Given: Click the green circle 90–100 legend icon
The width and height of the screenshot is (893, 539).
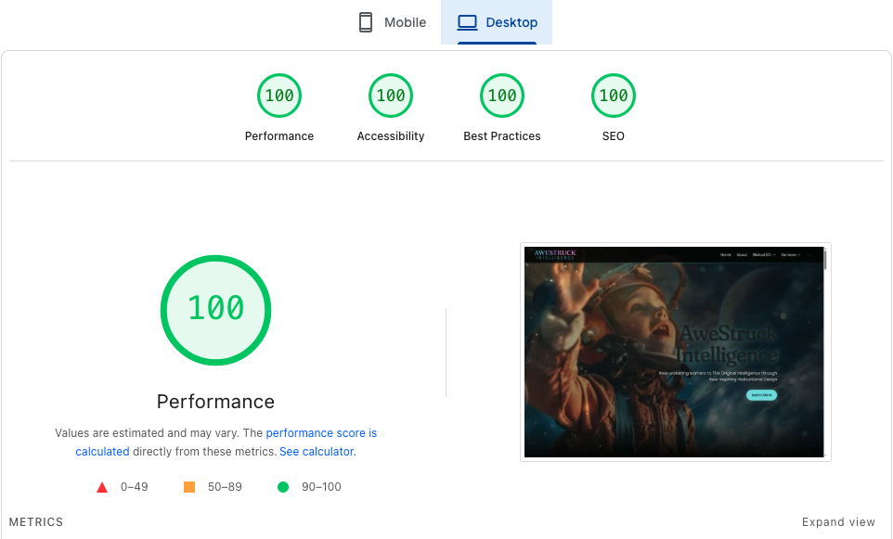Looking at the screenshot, I should point(283,487).
